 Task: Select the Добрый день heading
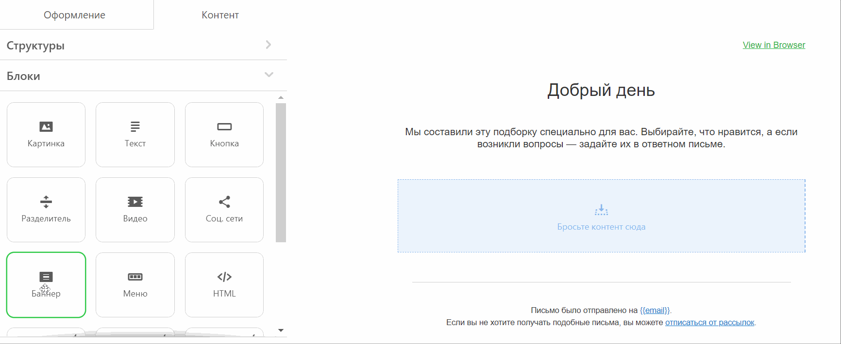pyautogui.click(x=602, y=90)
